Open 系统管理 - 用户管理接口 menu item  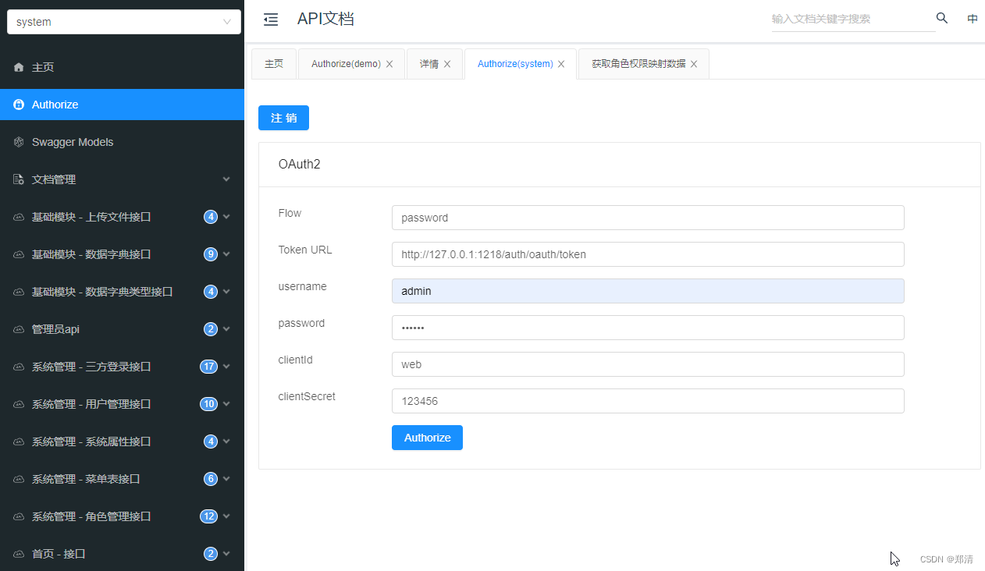point(122,404)
